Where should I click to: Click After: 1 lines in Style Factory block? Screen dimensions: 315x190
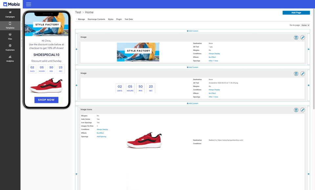pos(213,61)
